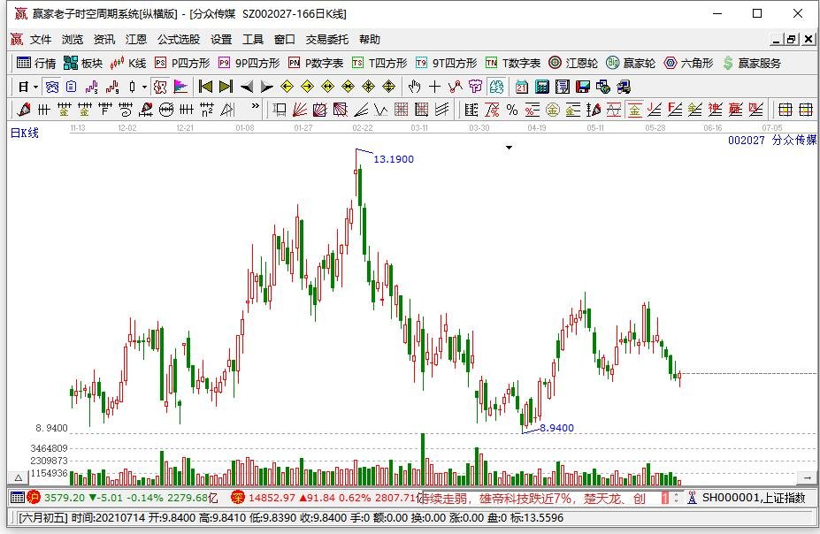The height and width of the screenshot is (534, 820).
Task: Select the 神 angle-line tool
Action: pyautogui.click(x=716, y=110)
